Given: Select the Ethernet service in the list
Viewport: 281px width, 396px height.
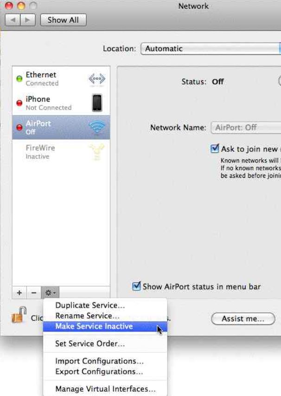Looking at the screenshot, I should 61,79.
